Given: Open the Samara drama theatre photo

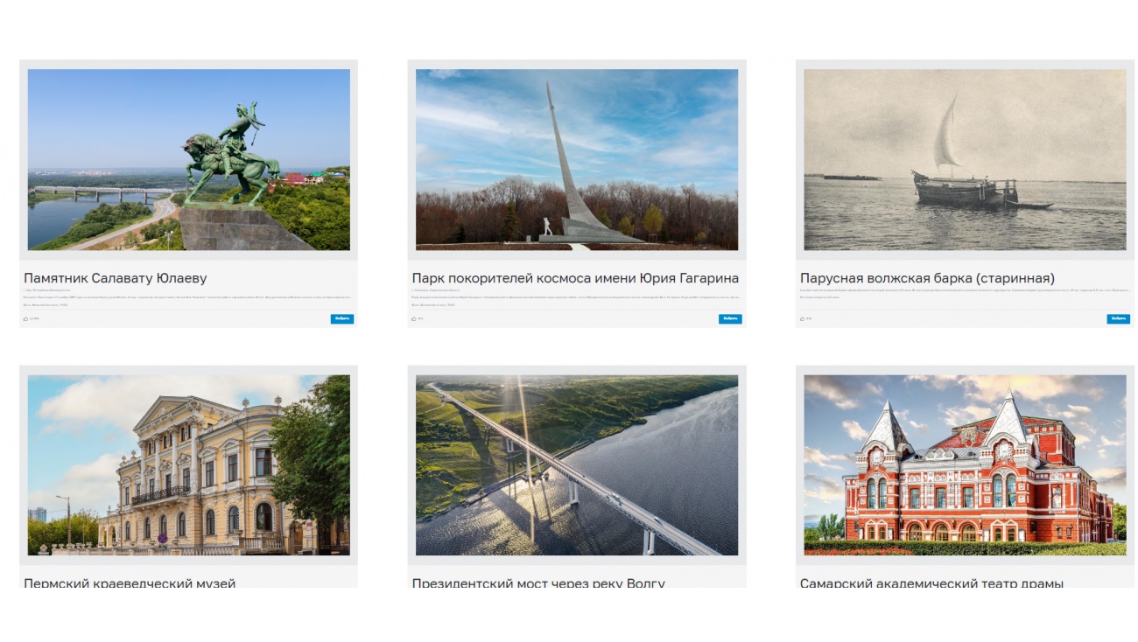Looking at the screenshot, I should tap(965, 465).
